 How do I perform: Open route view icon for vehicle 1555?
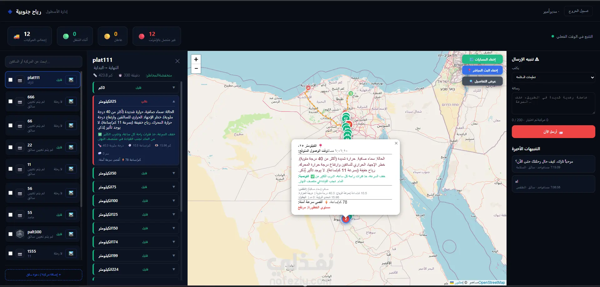(71, 253)
